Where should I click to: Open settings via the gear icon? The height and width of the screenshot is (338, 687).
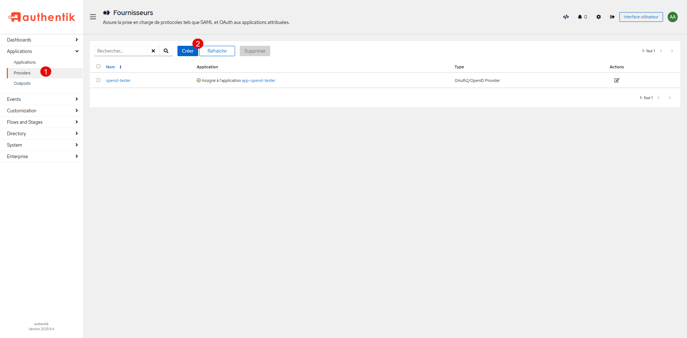pyautogui.click(x=599, y=17)
